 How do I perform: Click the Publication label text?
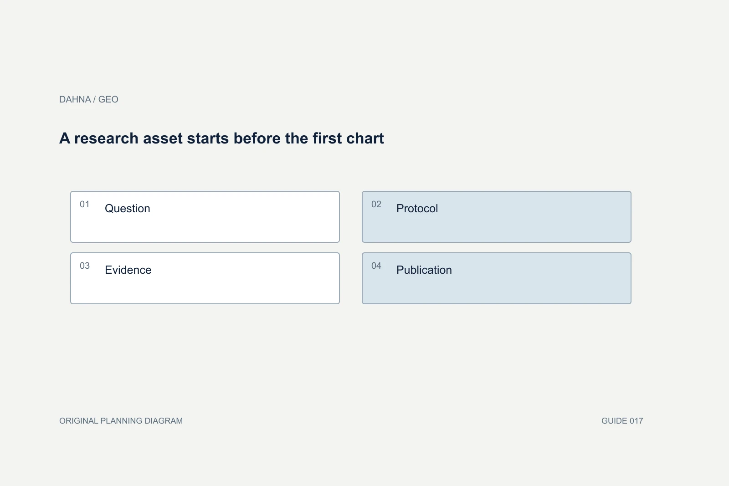coord(424,270)
